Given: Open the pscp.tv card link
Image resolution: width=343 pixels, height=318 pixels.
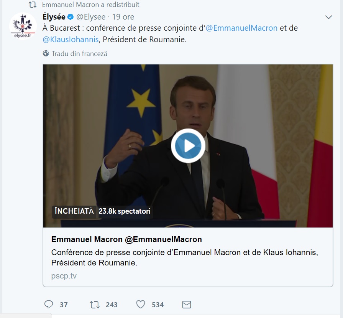Looking at the screenshot, I should [64, 276].
